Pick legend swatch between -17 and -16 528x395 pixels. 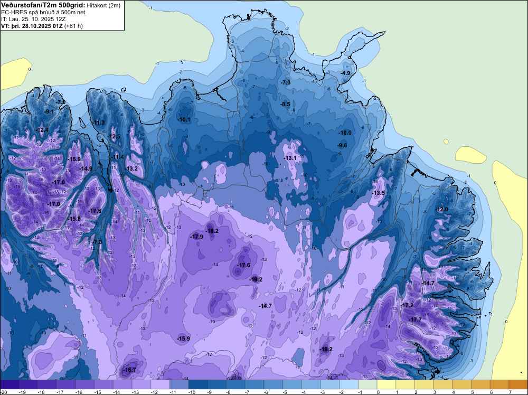tap(66, 384)
